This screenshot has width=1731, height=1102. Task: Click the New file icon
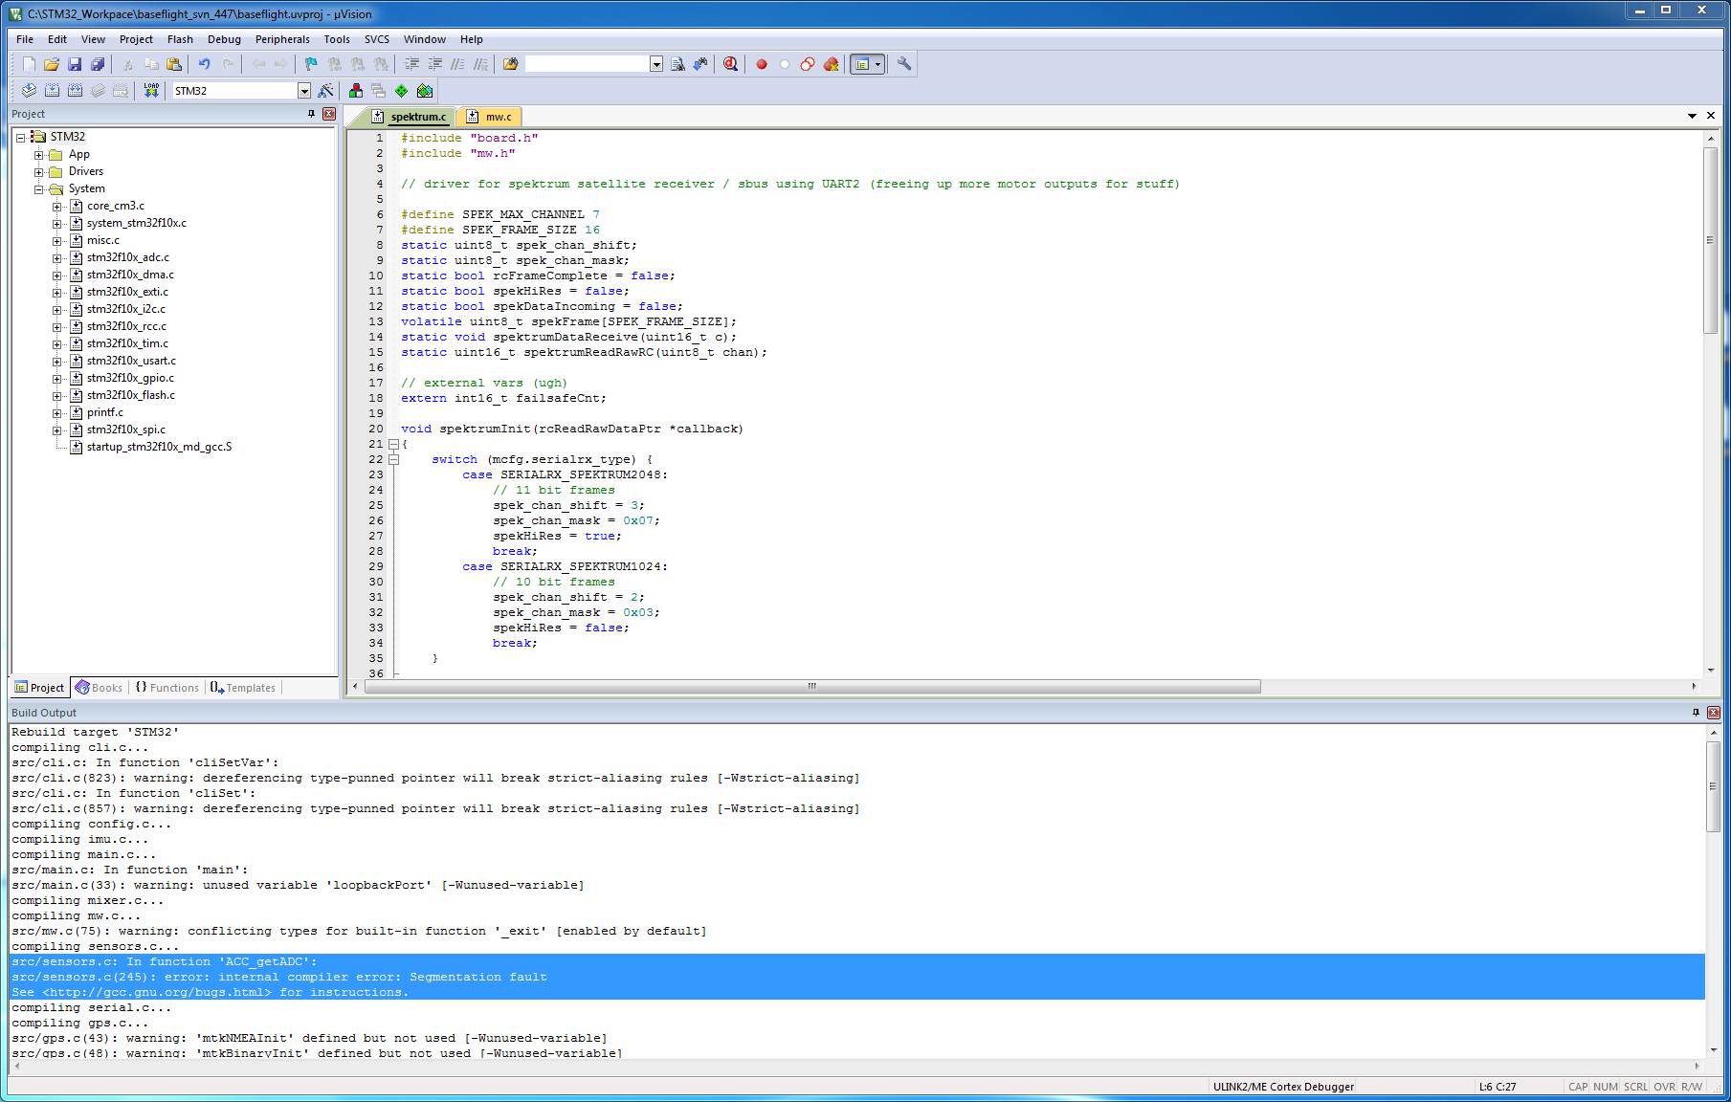click(29, 64)
